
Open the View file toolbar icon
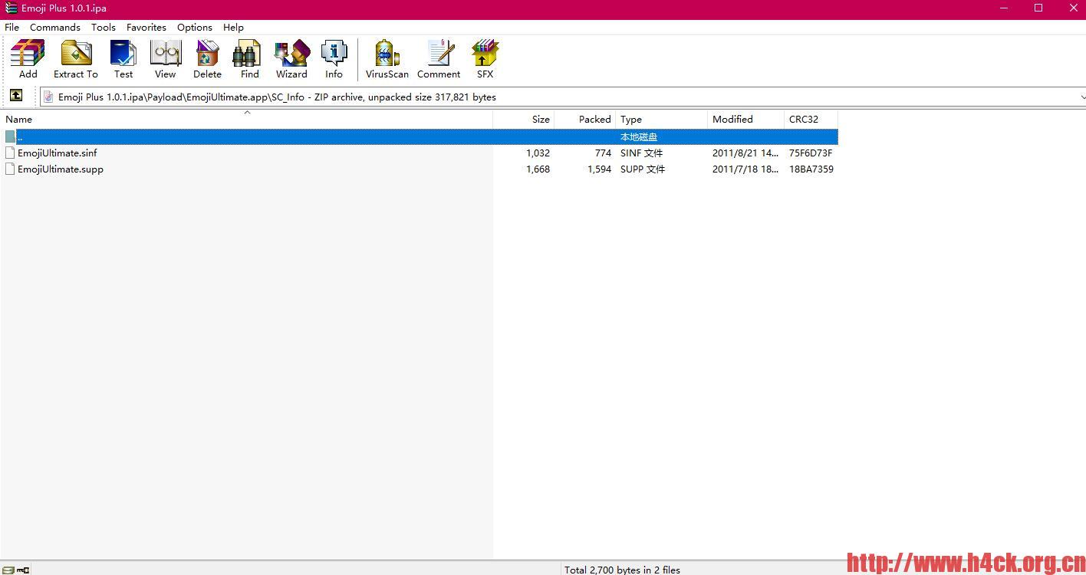pyautogui.click(x=165, y=59)
